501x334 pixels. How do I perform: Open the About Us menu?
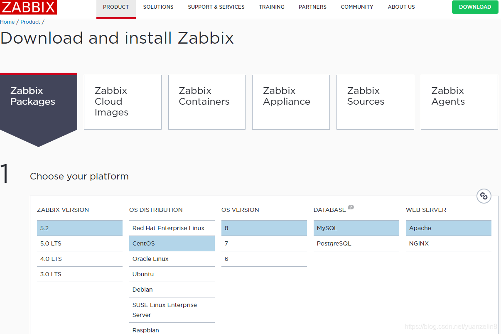coord(401,7)
